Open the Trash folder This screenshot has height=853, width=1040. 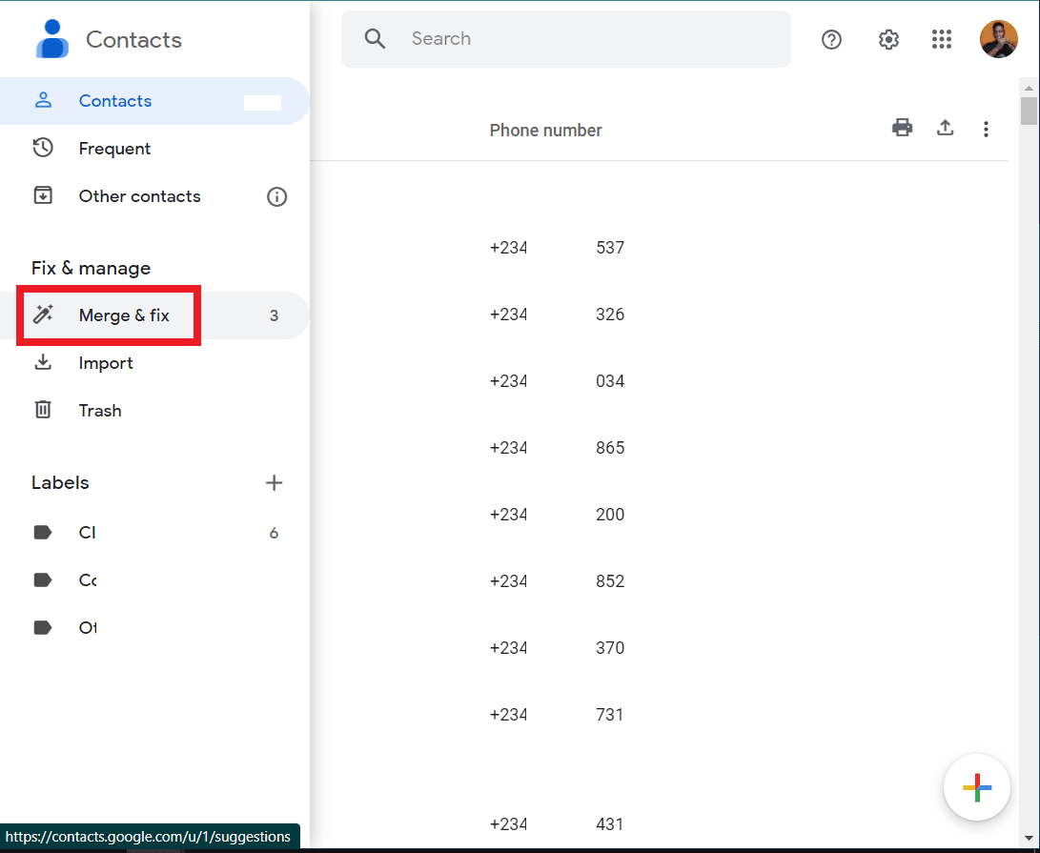pyautogui.click(x=100, y=411)
